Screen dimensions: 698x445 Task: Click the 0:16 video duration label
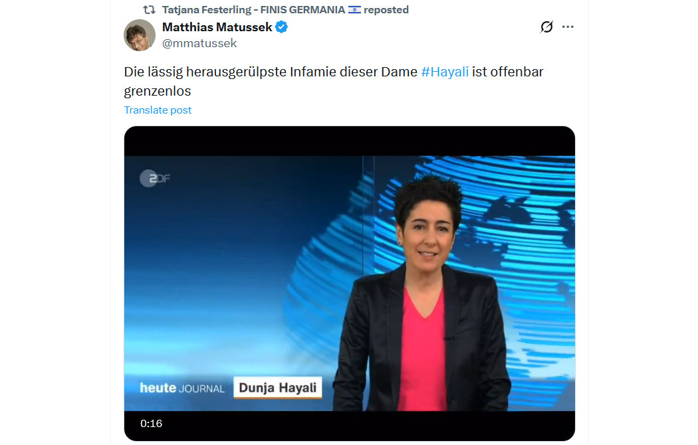point(151,423)
